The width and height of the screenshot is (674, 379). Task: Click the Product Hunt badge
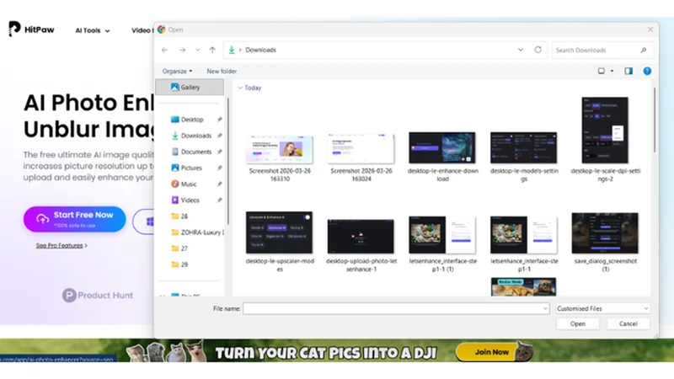pyautogui.click(x=98, y=296)
